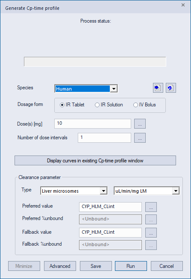
Task: Click the Number of dose intervals field
Action: tap(104, 138)
